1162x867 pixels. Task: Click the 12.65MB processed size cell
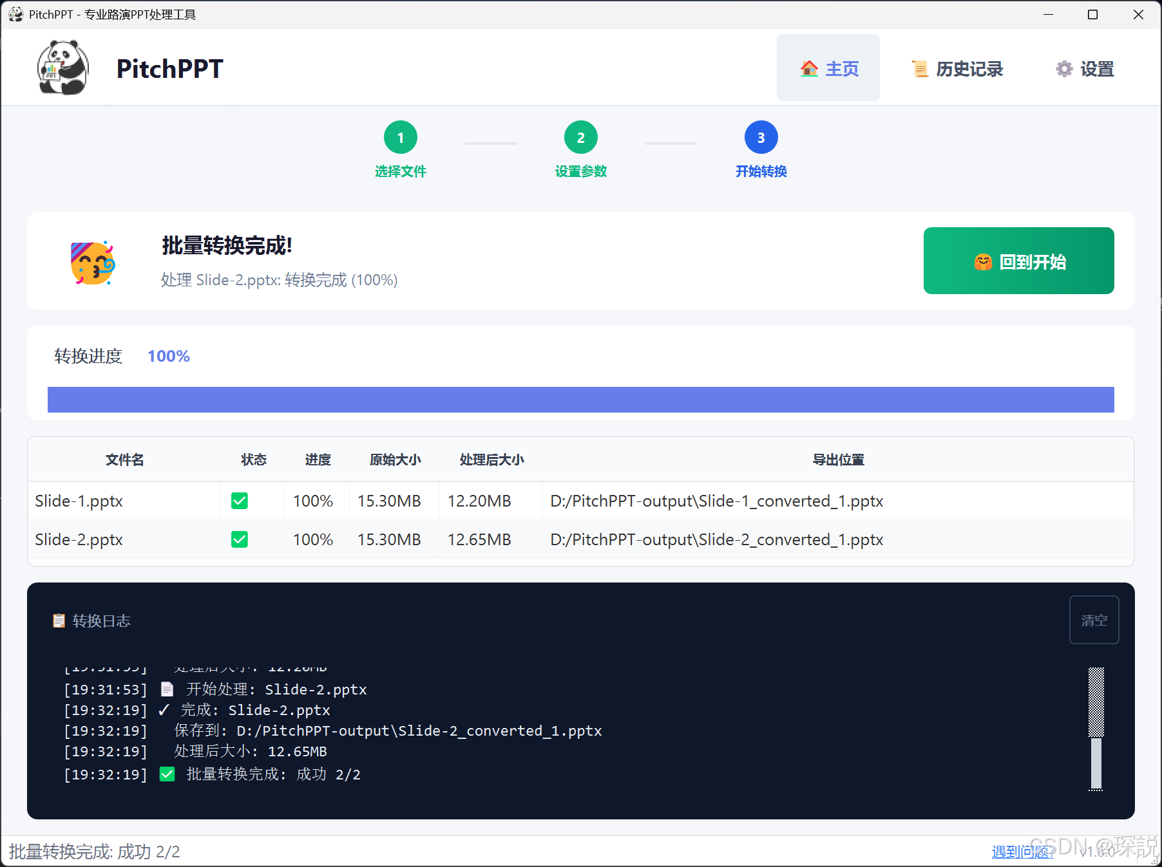coord(491,539)
